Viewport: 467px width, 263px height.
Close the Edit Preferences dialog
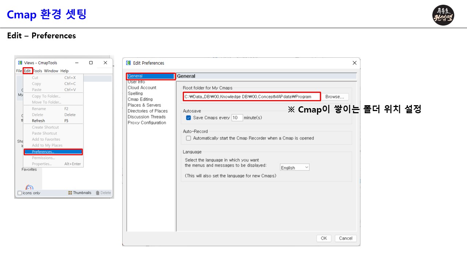(x=354, y=63)
